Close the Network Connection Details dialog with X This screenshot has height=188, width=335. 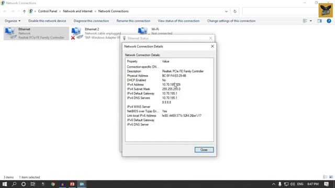[x=213, y=46]
